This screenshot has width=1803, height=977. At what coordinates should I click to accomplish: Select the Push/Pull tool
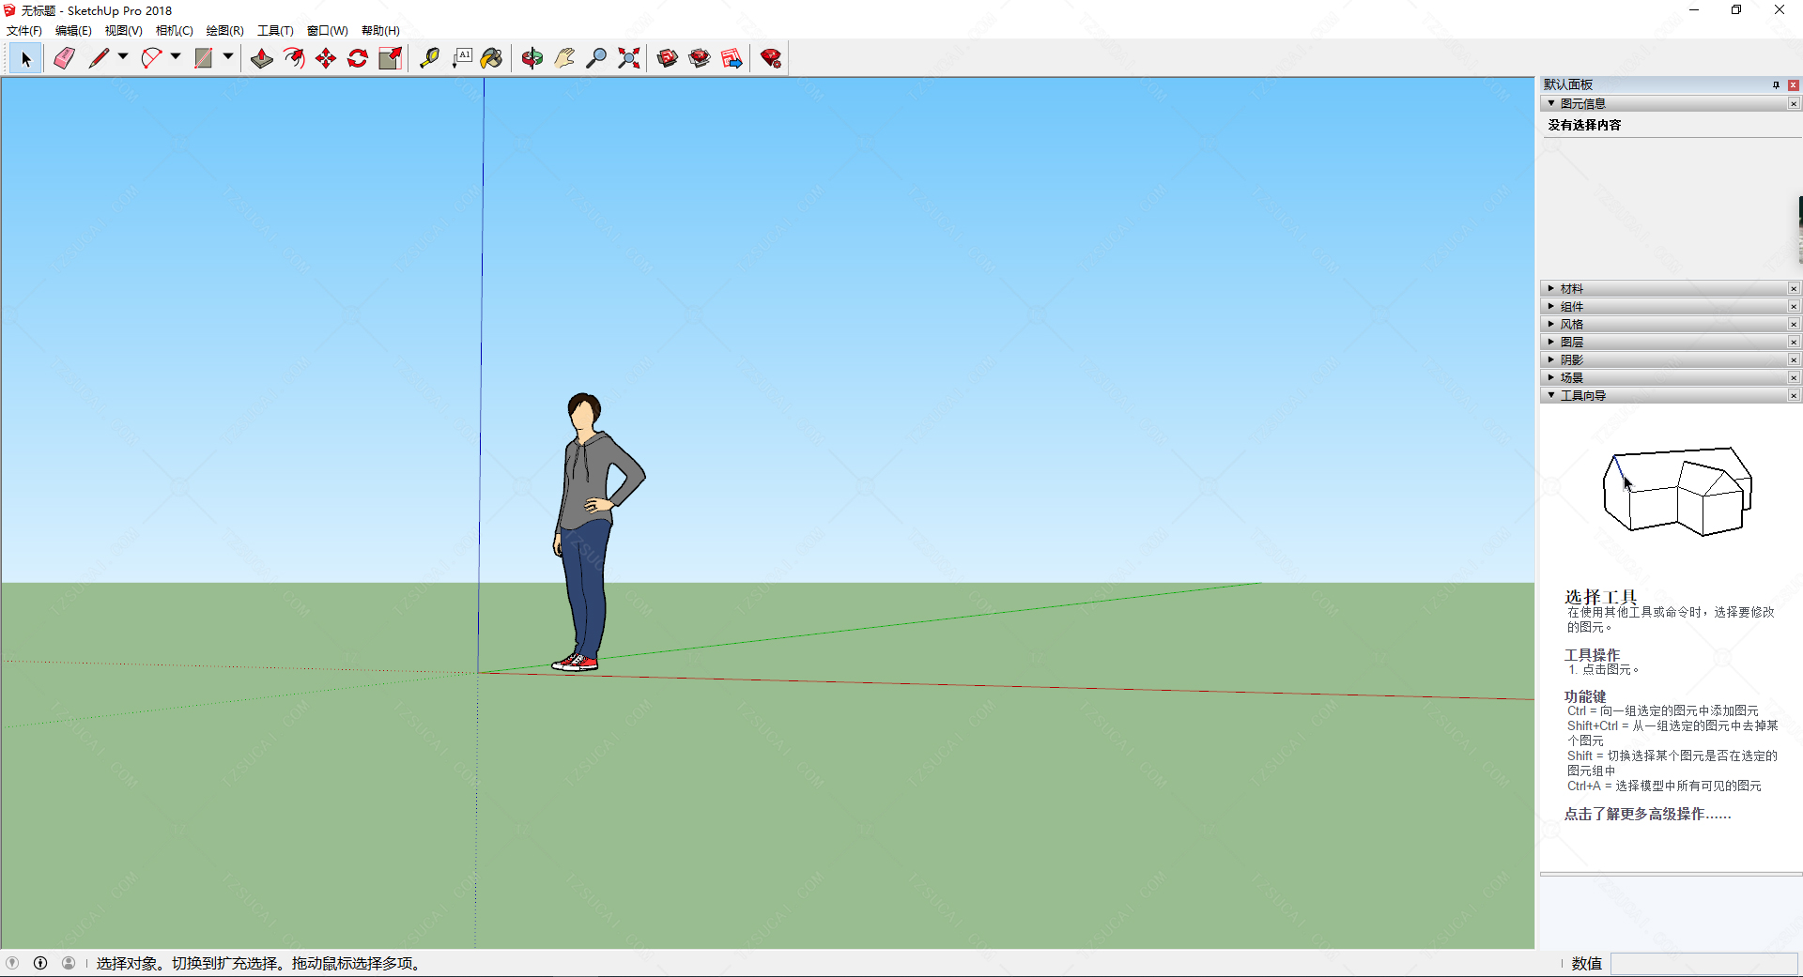click(262, 58)
